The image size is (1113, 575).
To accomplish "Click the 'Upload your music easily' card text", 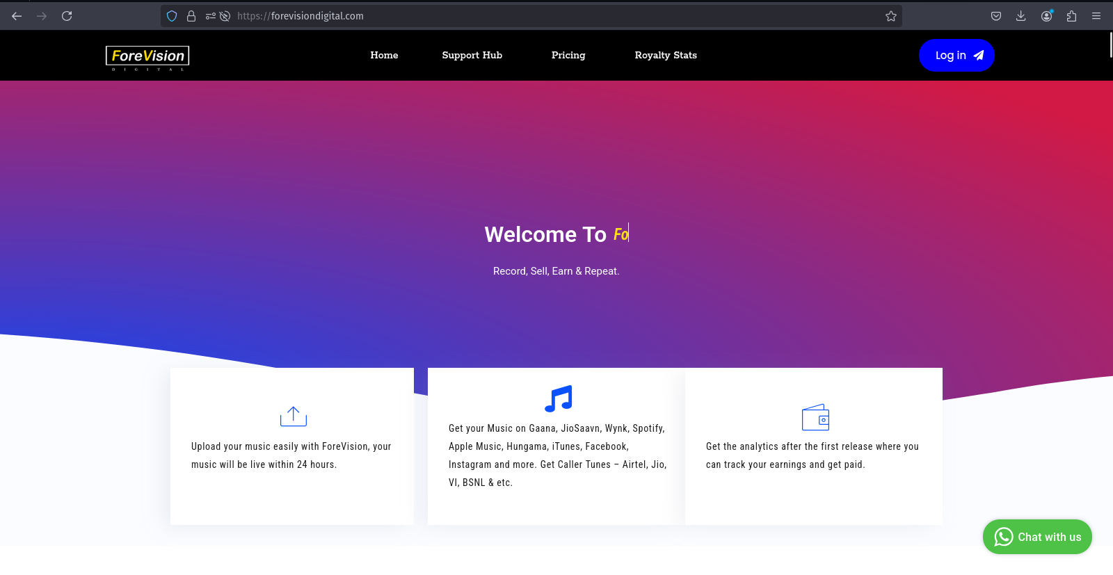I will click(291, 455).
